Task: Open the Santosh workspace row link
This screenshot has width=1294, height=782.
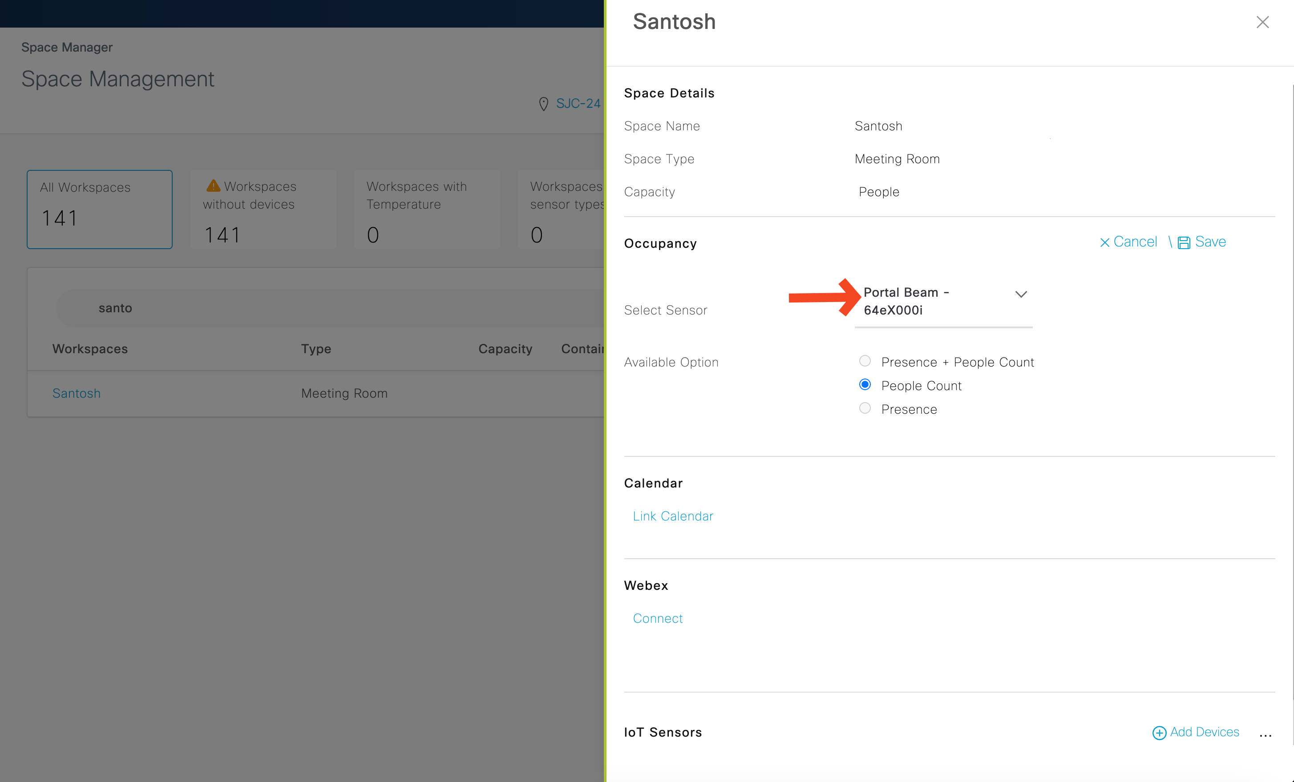Action: point(77,393)
